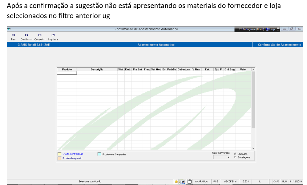Click F4 Confirmar in the toolbar
This screenshot has width=307, height=185.
(26, 37)
